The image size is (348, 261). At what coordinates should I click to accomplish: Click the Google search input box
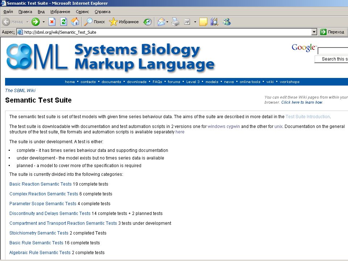[x=333, y=51]
